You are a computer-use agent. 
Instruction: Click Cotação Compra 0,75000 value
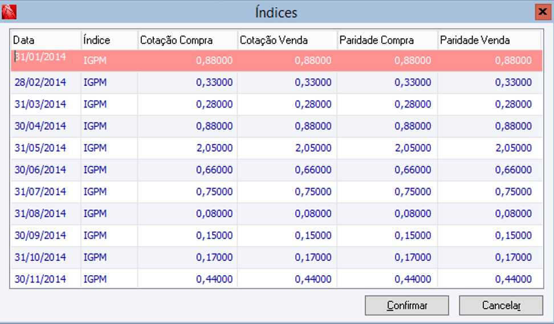tap(214, 192)
